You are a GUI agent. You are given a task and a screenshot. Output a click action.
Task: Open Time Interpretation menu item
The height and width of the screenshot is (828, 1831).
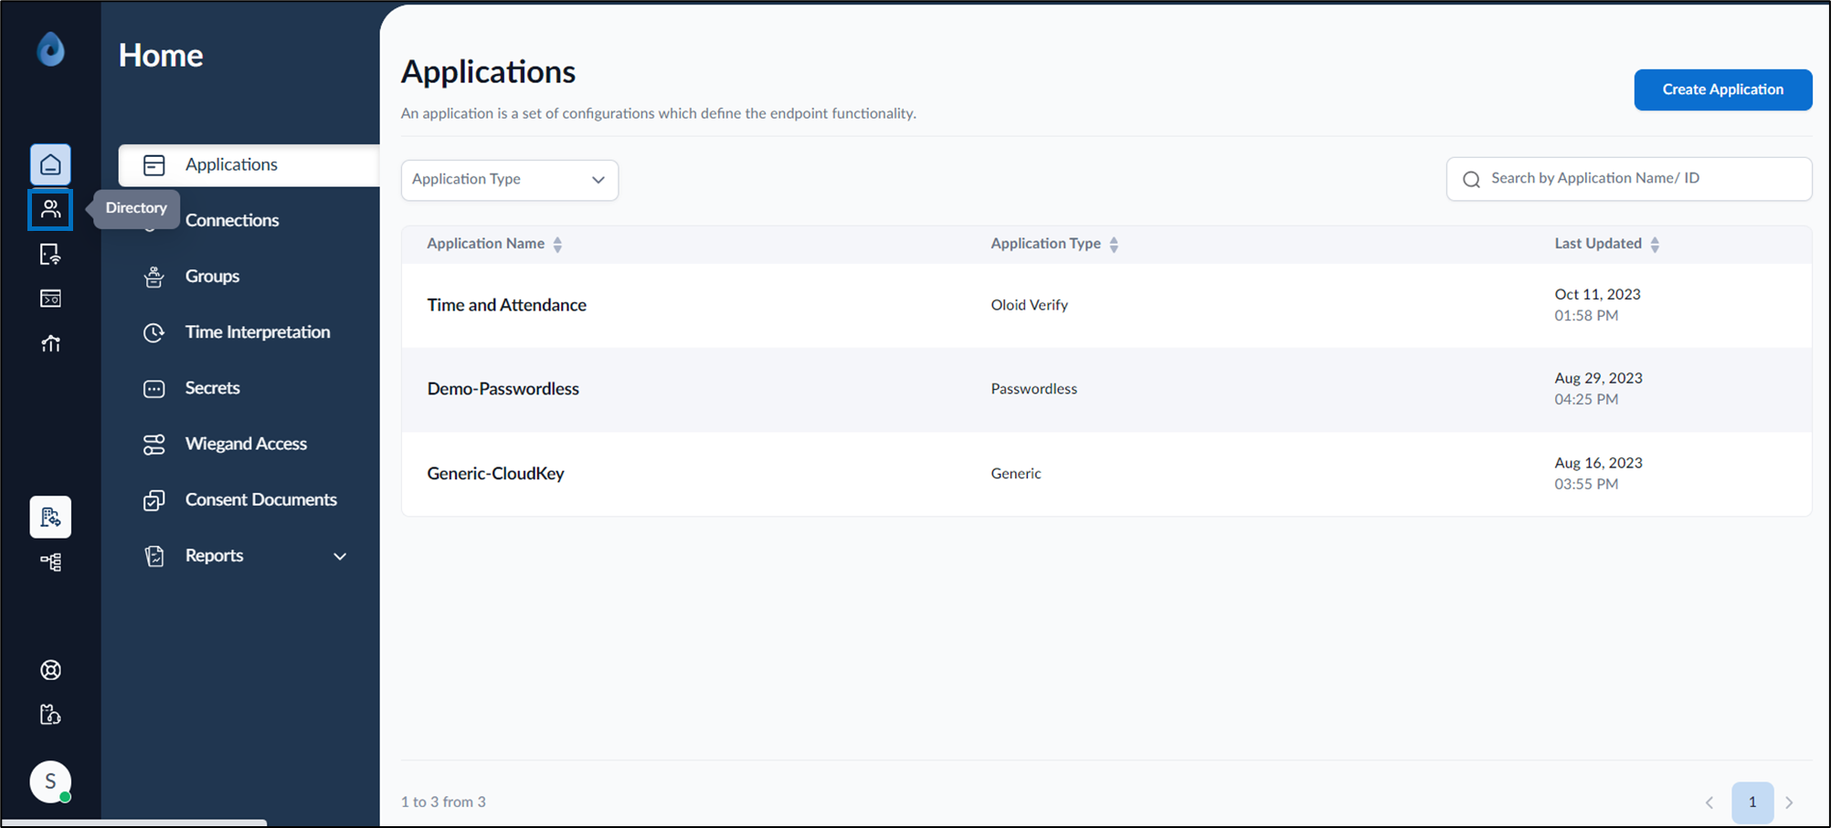(x=258, y=332)
